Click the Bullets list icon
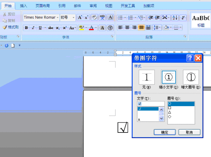Image resolution: width=211 pixels, height=157 pixels. point(121,18)
